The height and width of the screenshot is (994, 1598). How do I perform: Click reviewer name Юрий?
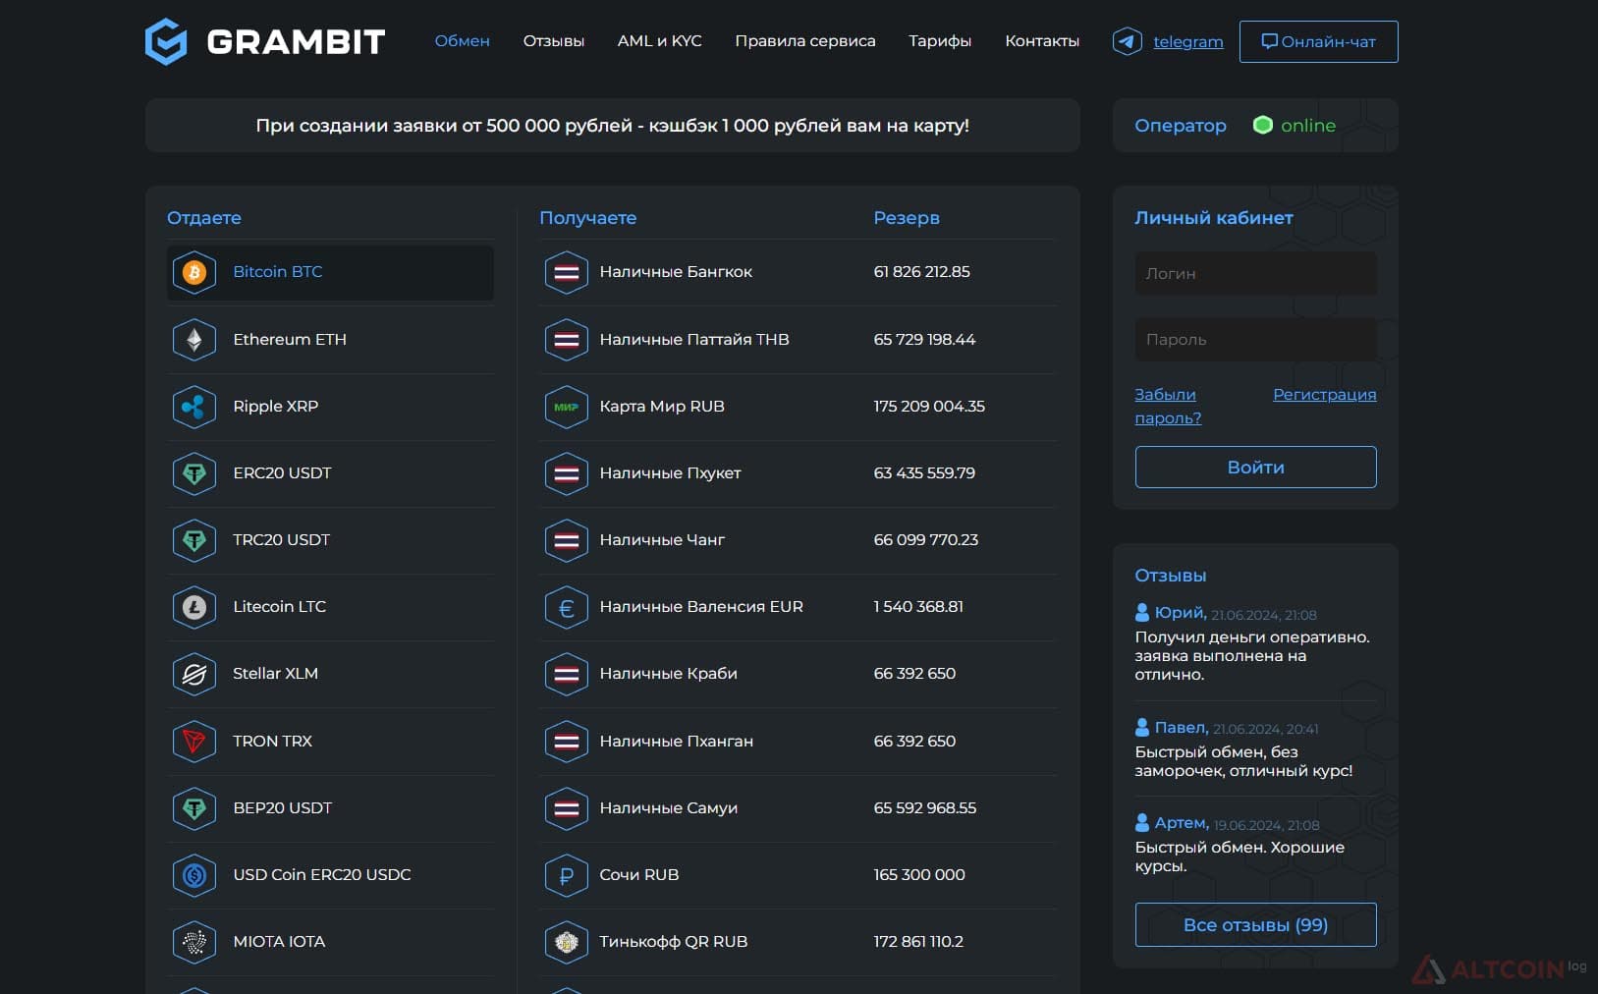point(1180,612)
